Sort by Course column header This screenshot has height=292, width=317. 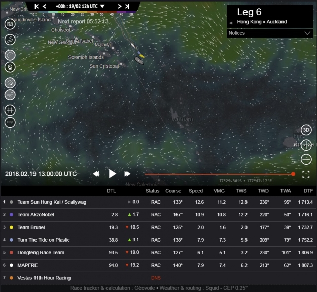click(x=173, y=191)
